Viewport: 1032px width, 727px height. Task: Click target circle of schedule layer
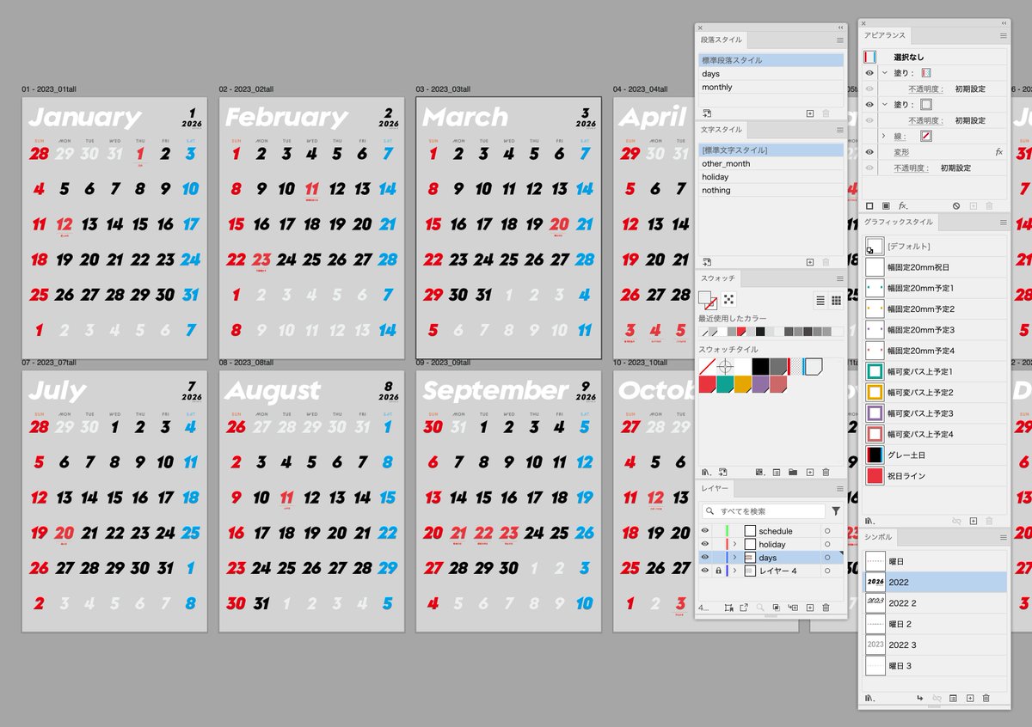coord(827,531)
